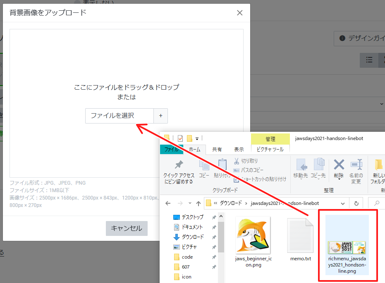The image size is (385, 283).
Task: Click quick access toolbar properties icon
Action: [x=180, y=138]
